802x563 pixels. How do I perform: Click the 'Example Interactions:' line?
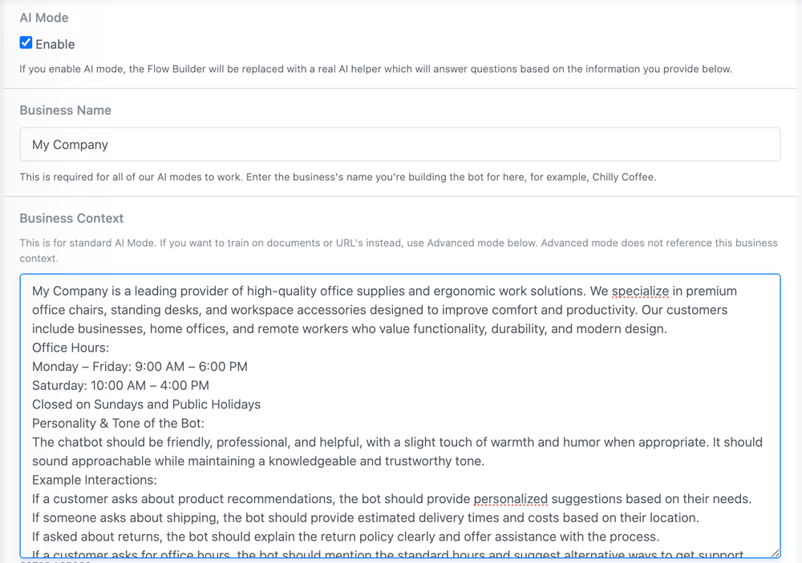[x=95, y=481]
